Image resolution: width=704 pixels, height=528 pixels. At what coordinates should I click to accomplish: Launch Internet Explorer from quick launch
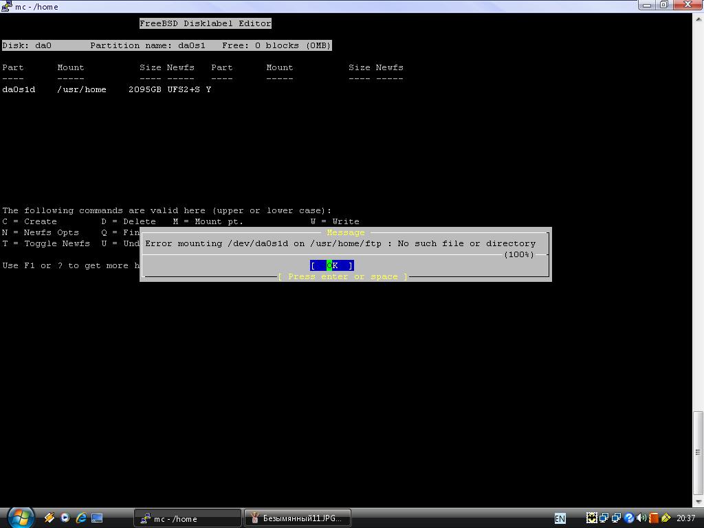[x=81, y=518]
